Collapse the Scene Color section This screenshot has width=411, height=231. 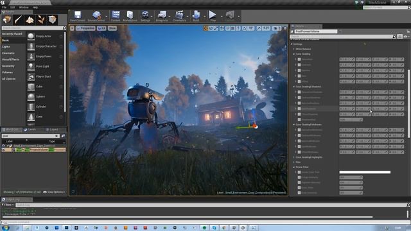(294, 167)
